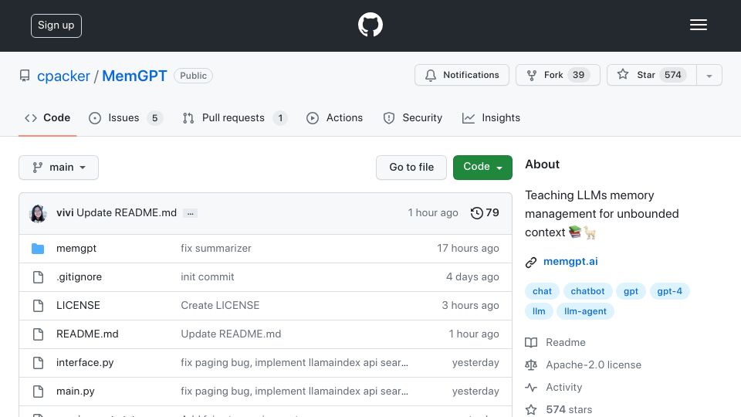Click the repository book icon beside cpacker
Image resolution: width=741 pixels, height=417 pixels.
pos(25,76)
